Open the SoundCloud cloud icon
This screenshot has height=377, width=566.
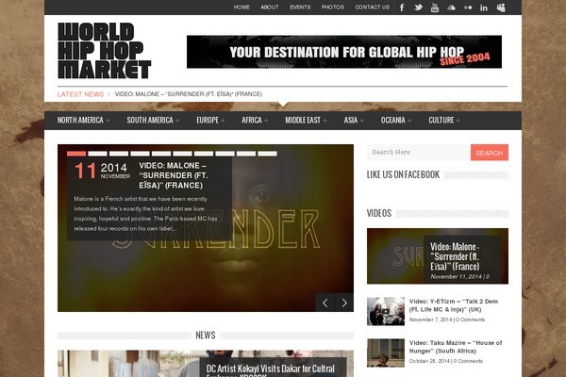pyautogui.click(x=451, y=8)
